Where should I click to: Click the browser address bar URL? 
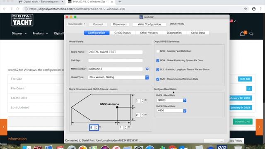[77, 9]
